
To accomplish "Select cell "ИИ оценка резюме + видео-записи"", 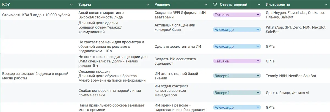I will pyautogui.click(x=182, y=107).
